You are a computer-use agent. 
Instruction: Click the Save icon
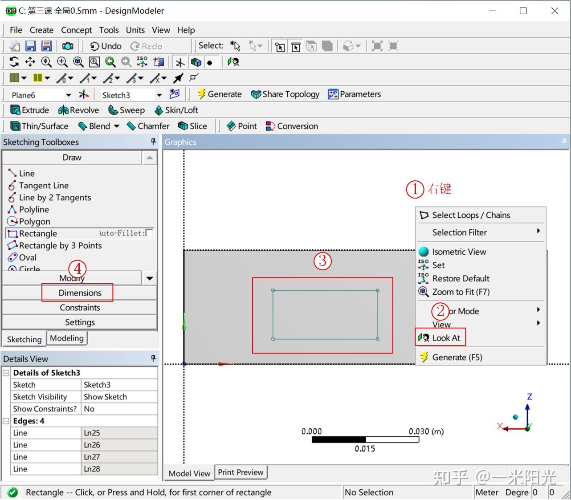[30, 45]
